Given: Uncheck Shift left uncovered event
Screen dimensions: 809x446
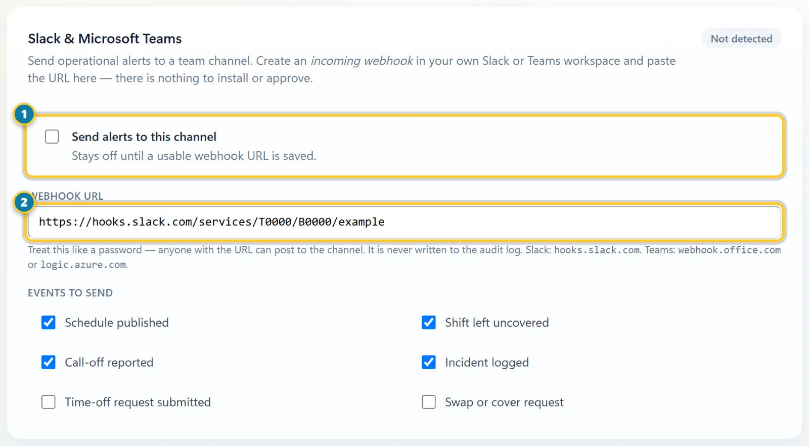Looking at the screenshot, I should 429,323.
